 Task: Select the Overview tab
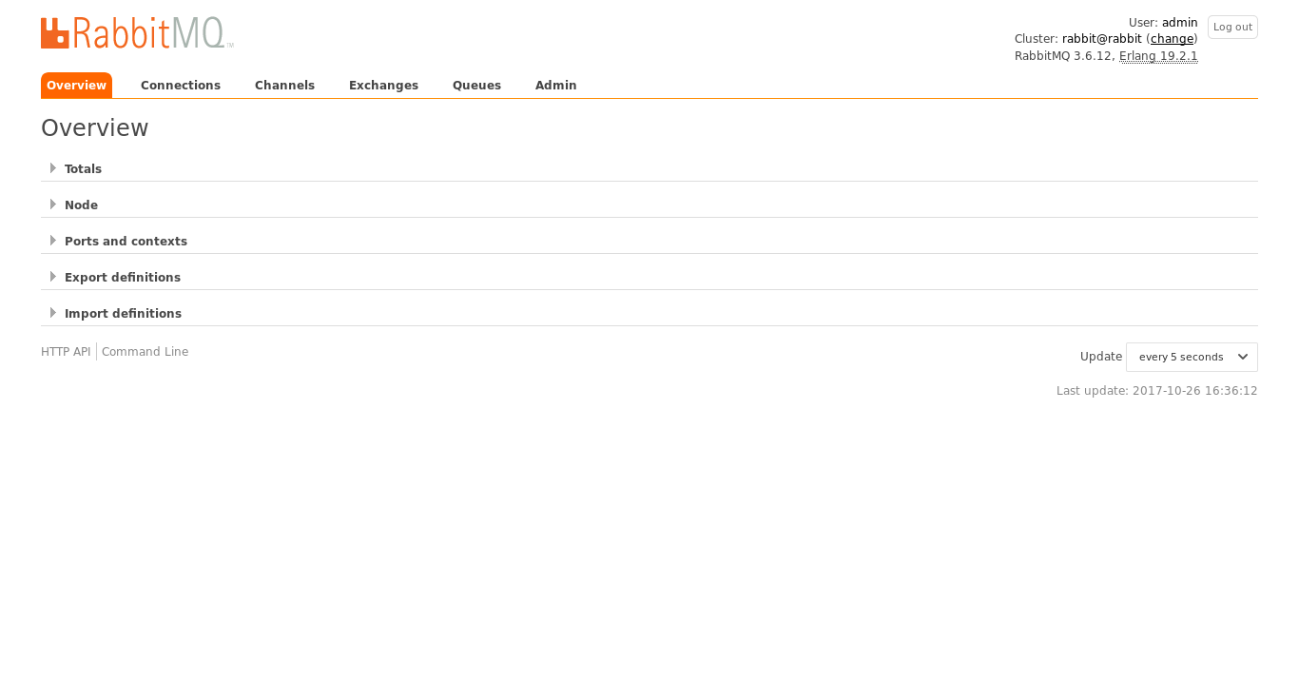click(x=76, y=85)
